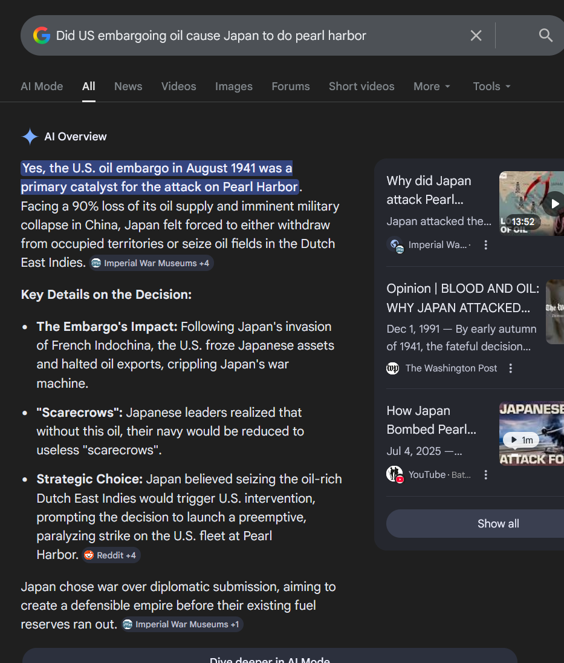Switch to Short videos tab

[361, 87]
